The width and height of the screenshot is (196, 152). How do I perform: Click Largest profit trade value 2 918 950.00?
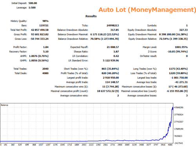click(111, 78)
